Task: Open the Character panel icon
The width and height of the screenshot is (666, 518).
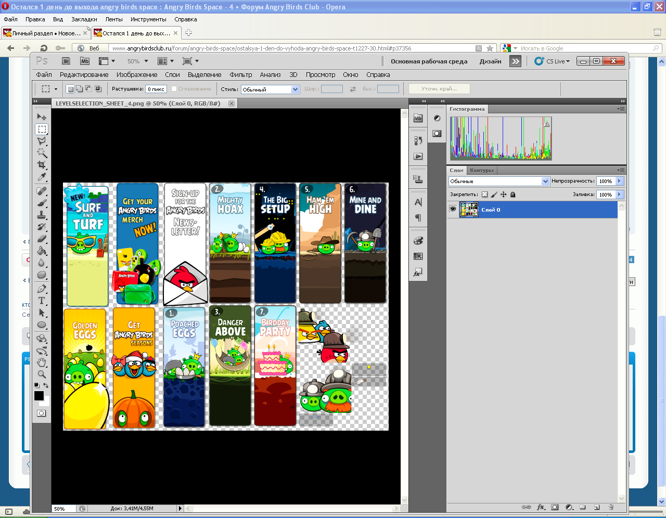Action: [418, 202]
